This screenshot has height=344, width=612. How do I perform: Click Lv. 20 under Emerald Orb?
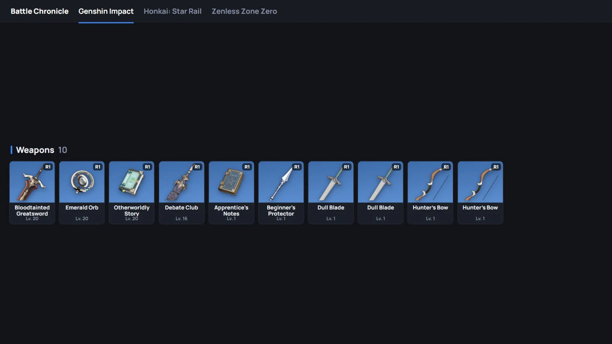pos(82,219)
